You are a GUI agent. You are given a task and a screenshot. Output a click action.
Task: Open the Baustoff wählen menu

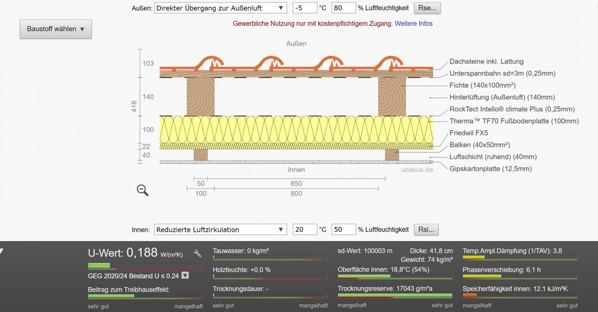pos(56,29)
